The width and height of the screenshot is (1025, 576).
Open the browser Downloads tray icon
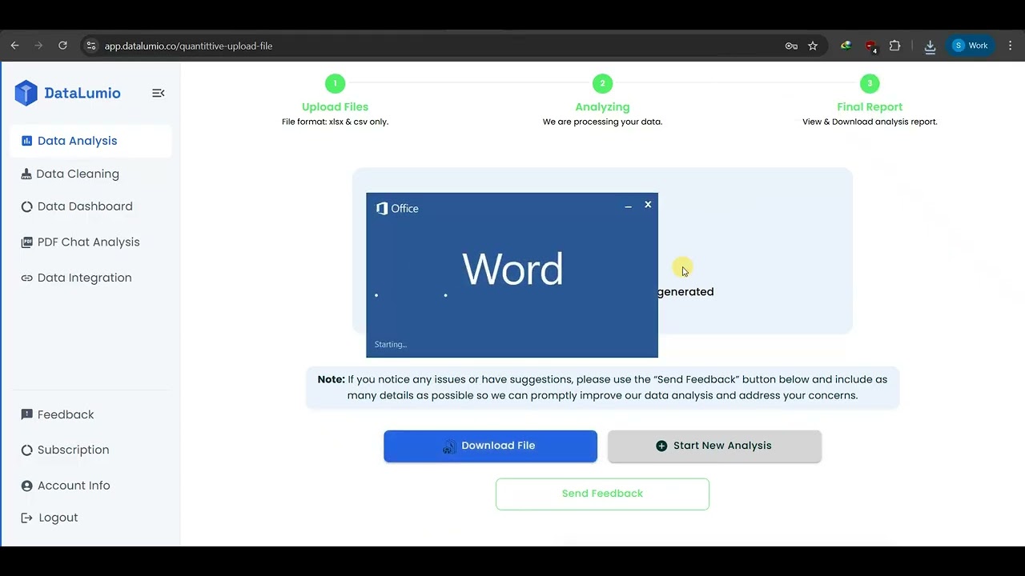(x=930, y=46)
